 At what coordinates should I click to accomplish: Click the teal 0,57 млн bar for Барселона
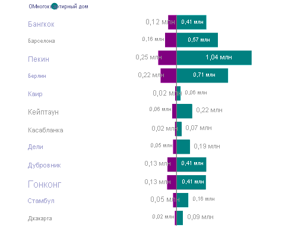[197, 40]
